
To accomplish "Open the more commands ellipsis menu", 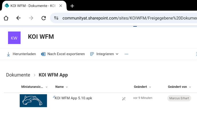I will click(126, 54).
